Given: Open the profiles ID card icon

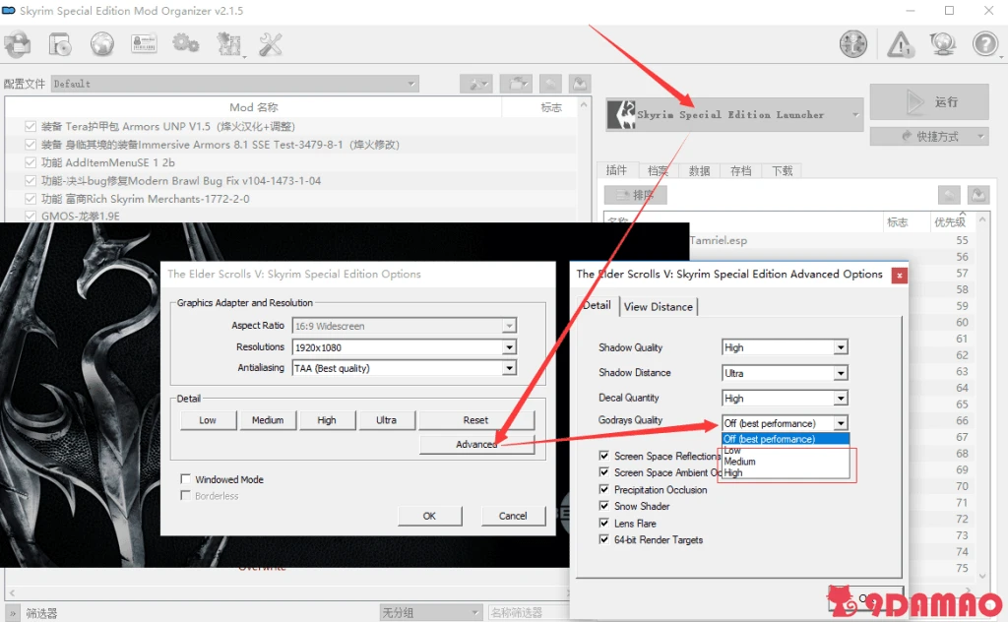Looking at the screenshot, I should click(144, 44).
